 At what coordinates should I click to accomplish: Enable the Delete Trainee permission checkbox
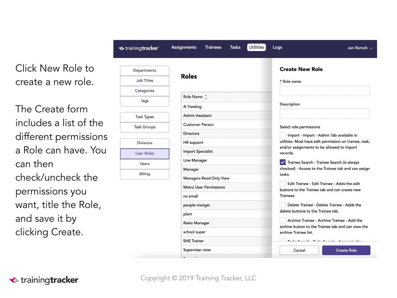tap(283, 205)
